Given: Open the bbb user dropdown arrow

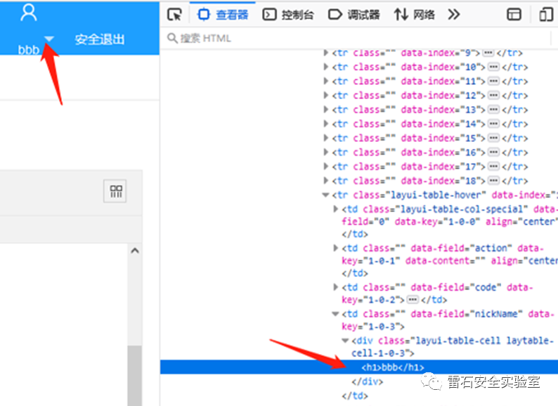Looking at the screenshot, I should pos(49,39).
